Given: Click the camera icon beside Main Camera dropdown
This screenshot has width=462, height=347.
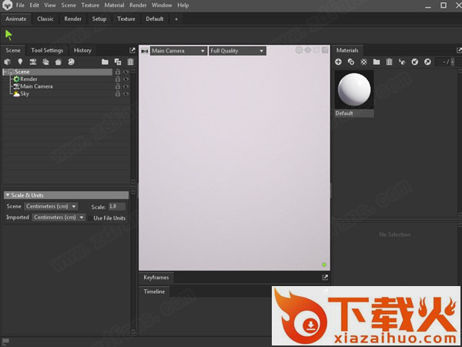Looking at the screenshot, I should [x=145, y=51].
